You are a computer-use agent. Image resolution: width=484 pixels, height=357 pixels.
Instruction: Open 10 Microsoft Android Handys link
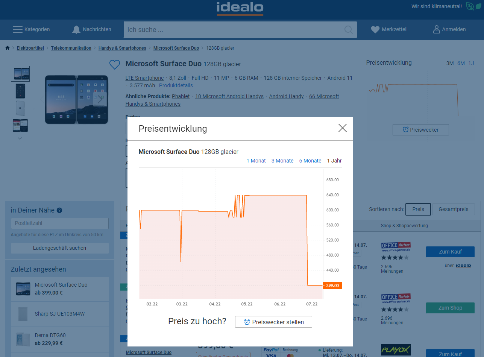coord(229,96)
